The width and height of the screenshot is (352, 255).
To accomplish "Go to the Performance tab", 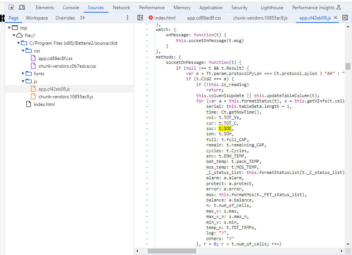I will [x=152, y=8].
